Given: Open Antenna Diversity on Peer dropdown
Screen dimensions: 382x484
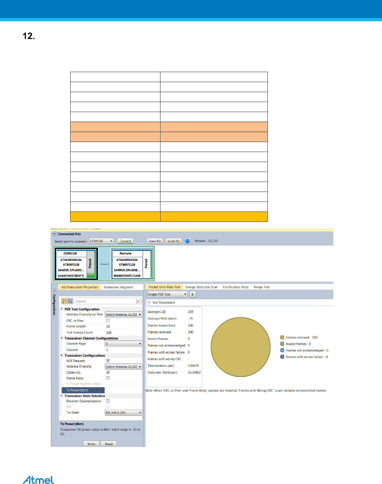Looking at the screenshot, I should (x=124, y=315).
